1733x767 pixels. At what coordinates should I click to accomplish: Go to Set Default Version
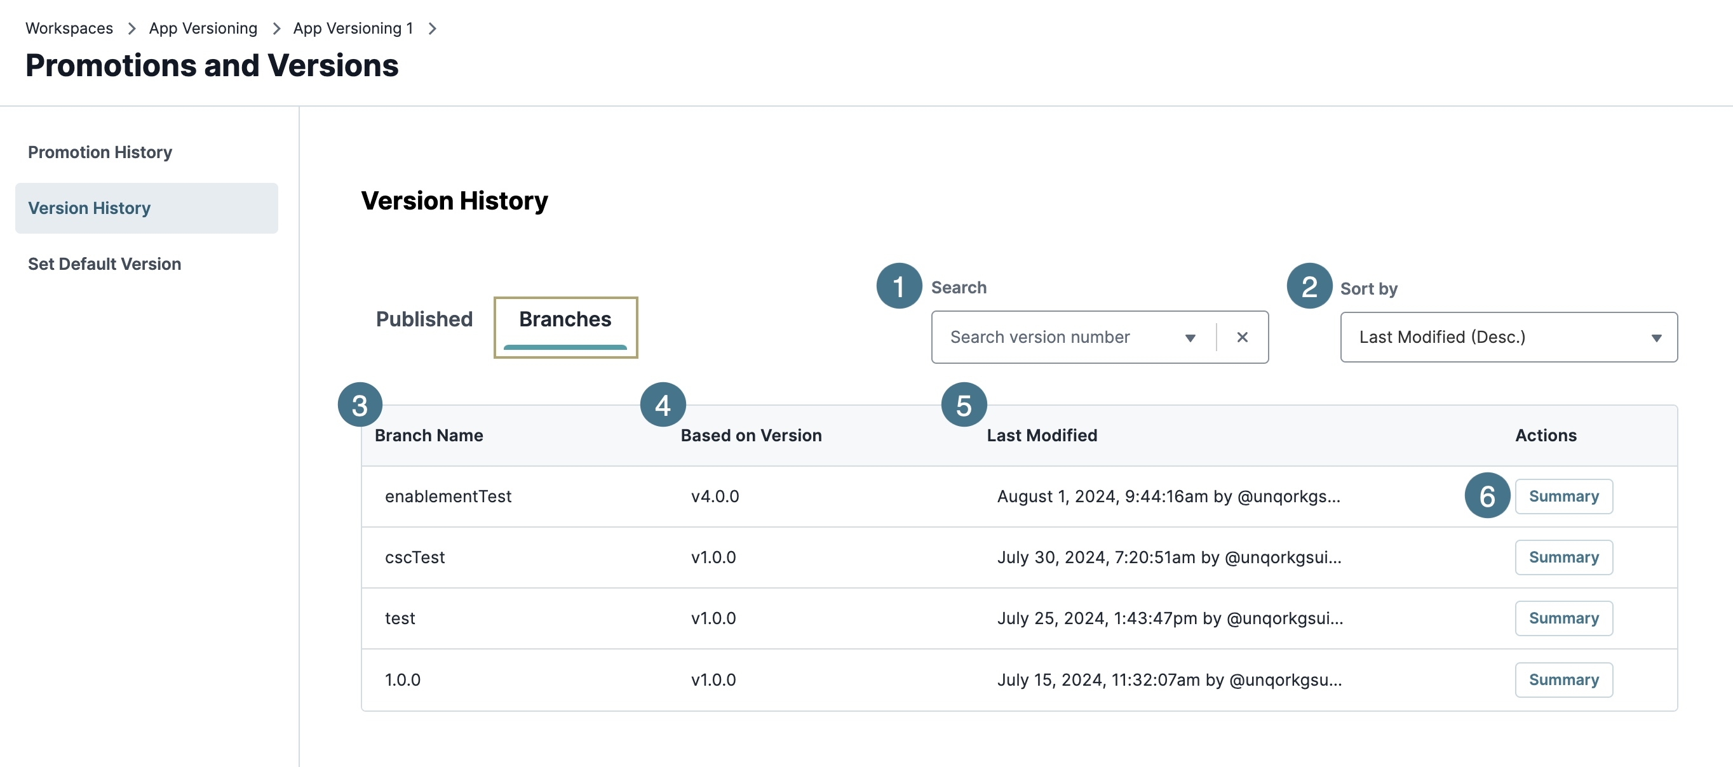click(104, 263)
